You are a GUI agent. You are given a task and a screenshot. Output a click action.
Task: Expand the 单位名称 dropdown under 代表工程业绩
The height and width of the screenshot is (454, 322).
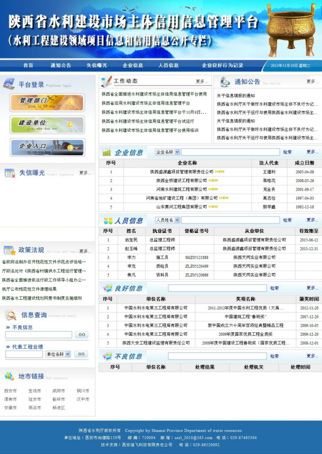pos(58,354)
